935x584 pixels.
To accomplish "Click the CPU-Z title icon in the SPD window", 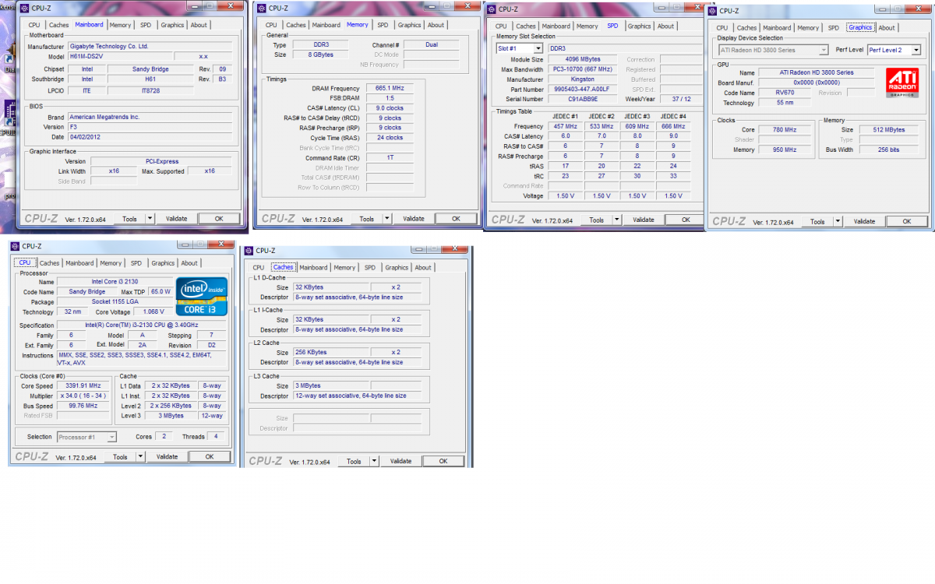I will click(492, 9).
